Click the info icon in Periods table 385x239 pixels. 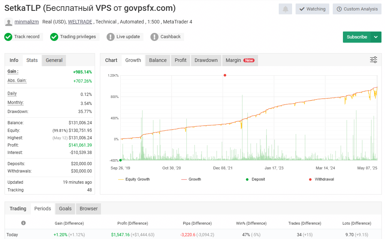pyautogui.click(x=23, y=223)
